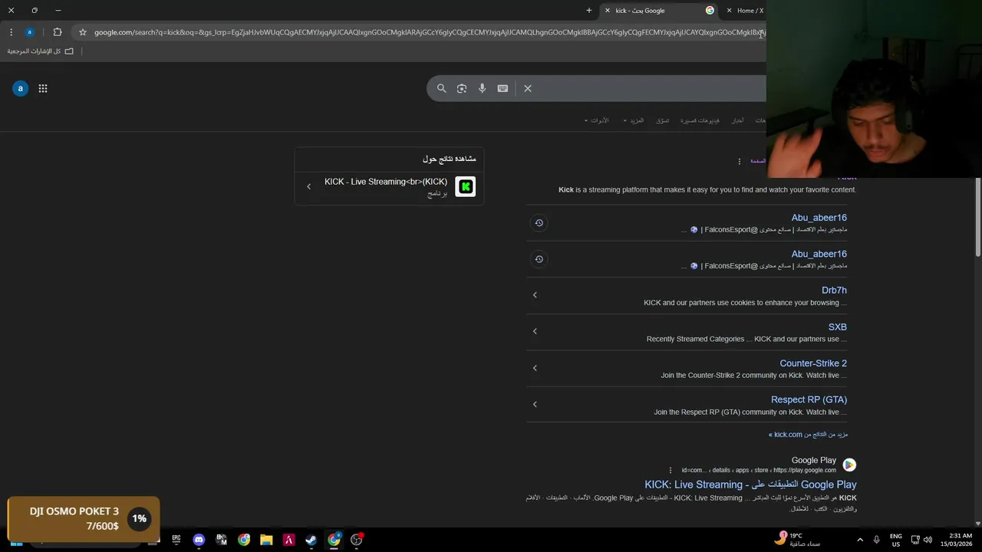982x552 pixels.
Task: Switch to the 'تسوّق' shopping tab
Action: click(x=663, y=120)
